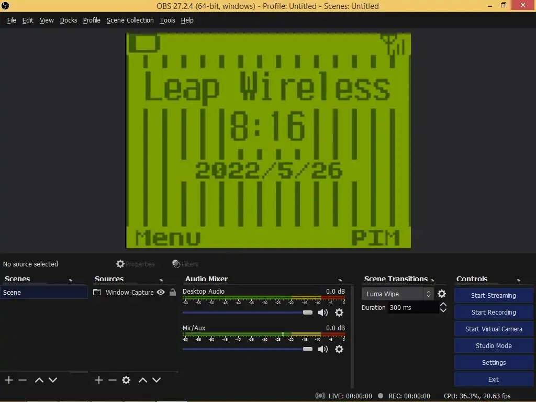Enable Studio Mode
The width and height of the screenshot is (536, 402).
pyautogui.click(x=494, y=345)
